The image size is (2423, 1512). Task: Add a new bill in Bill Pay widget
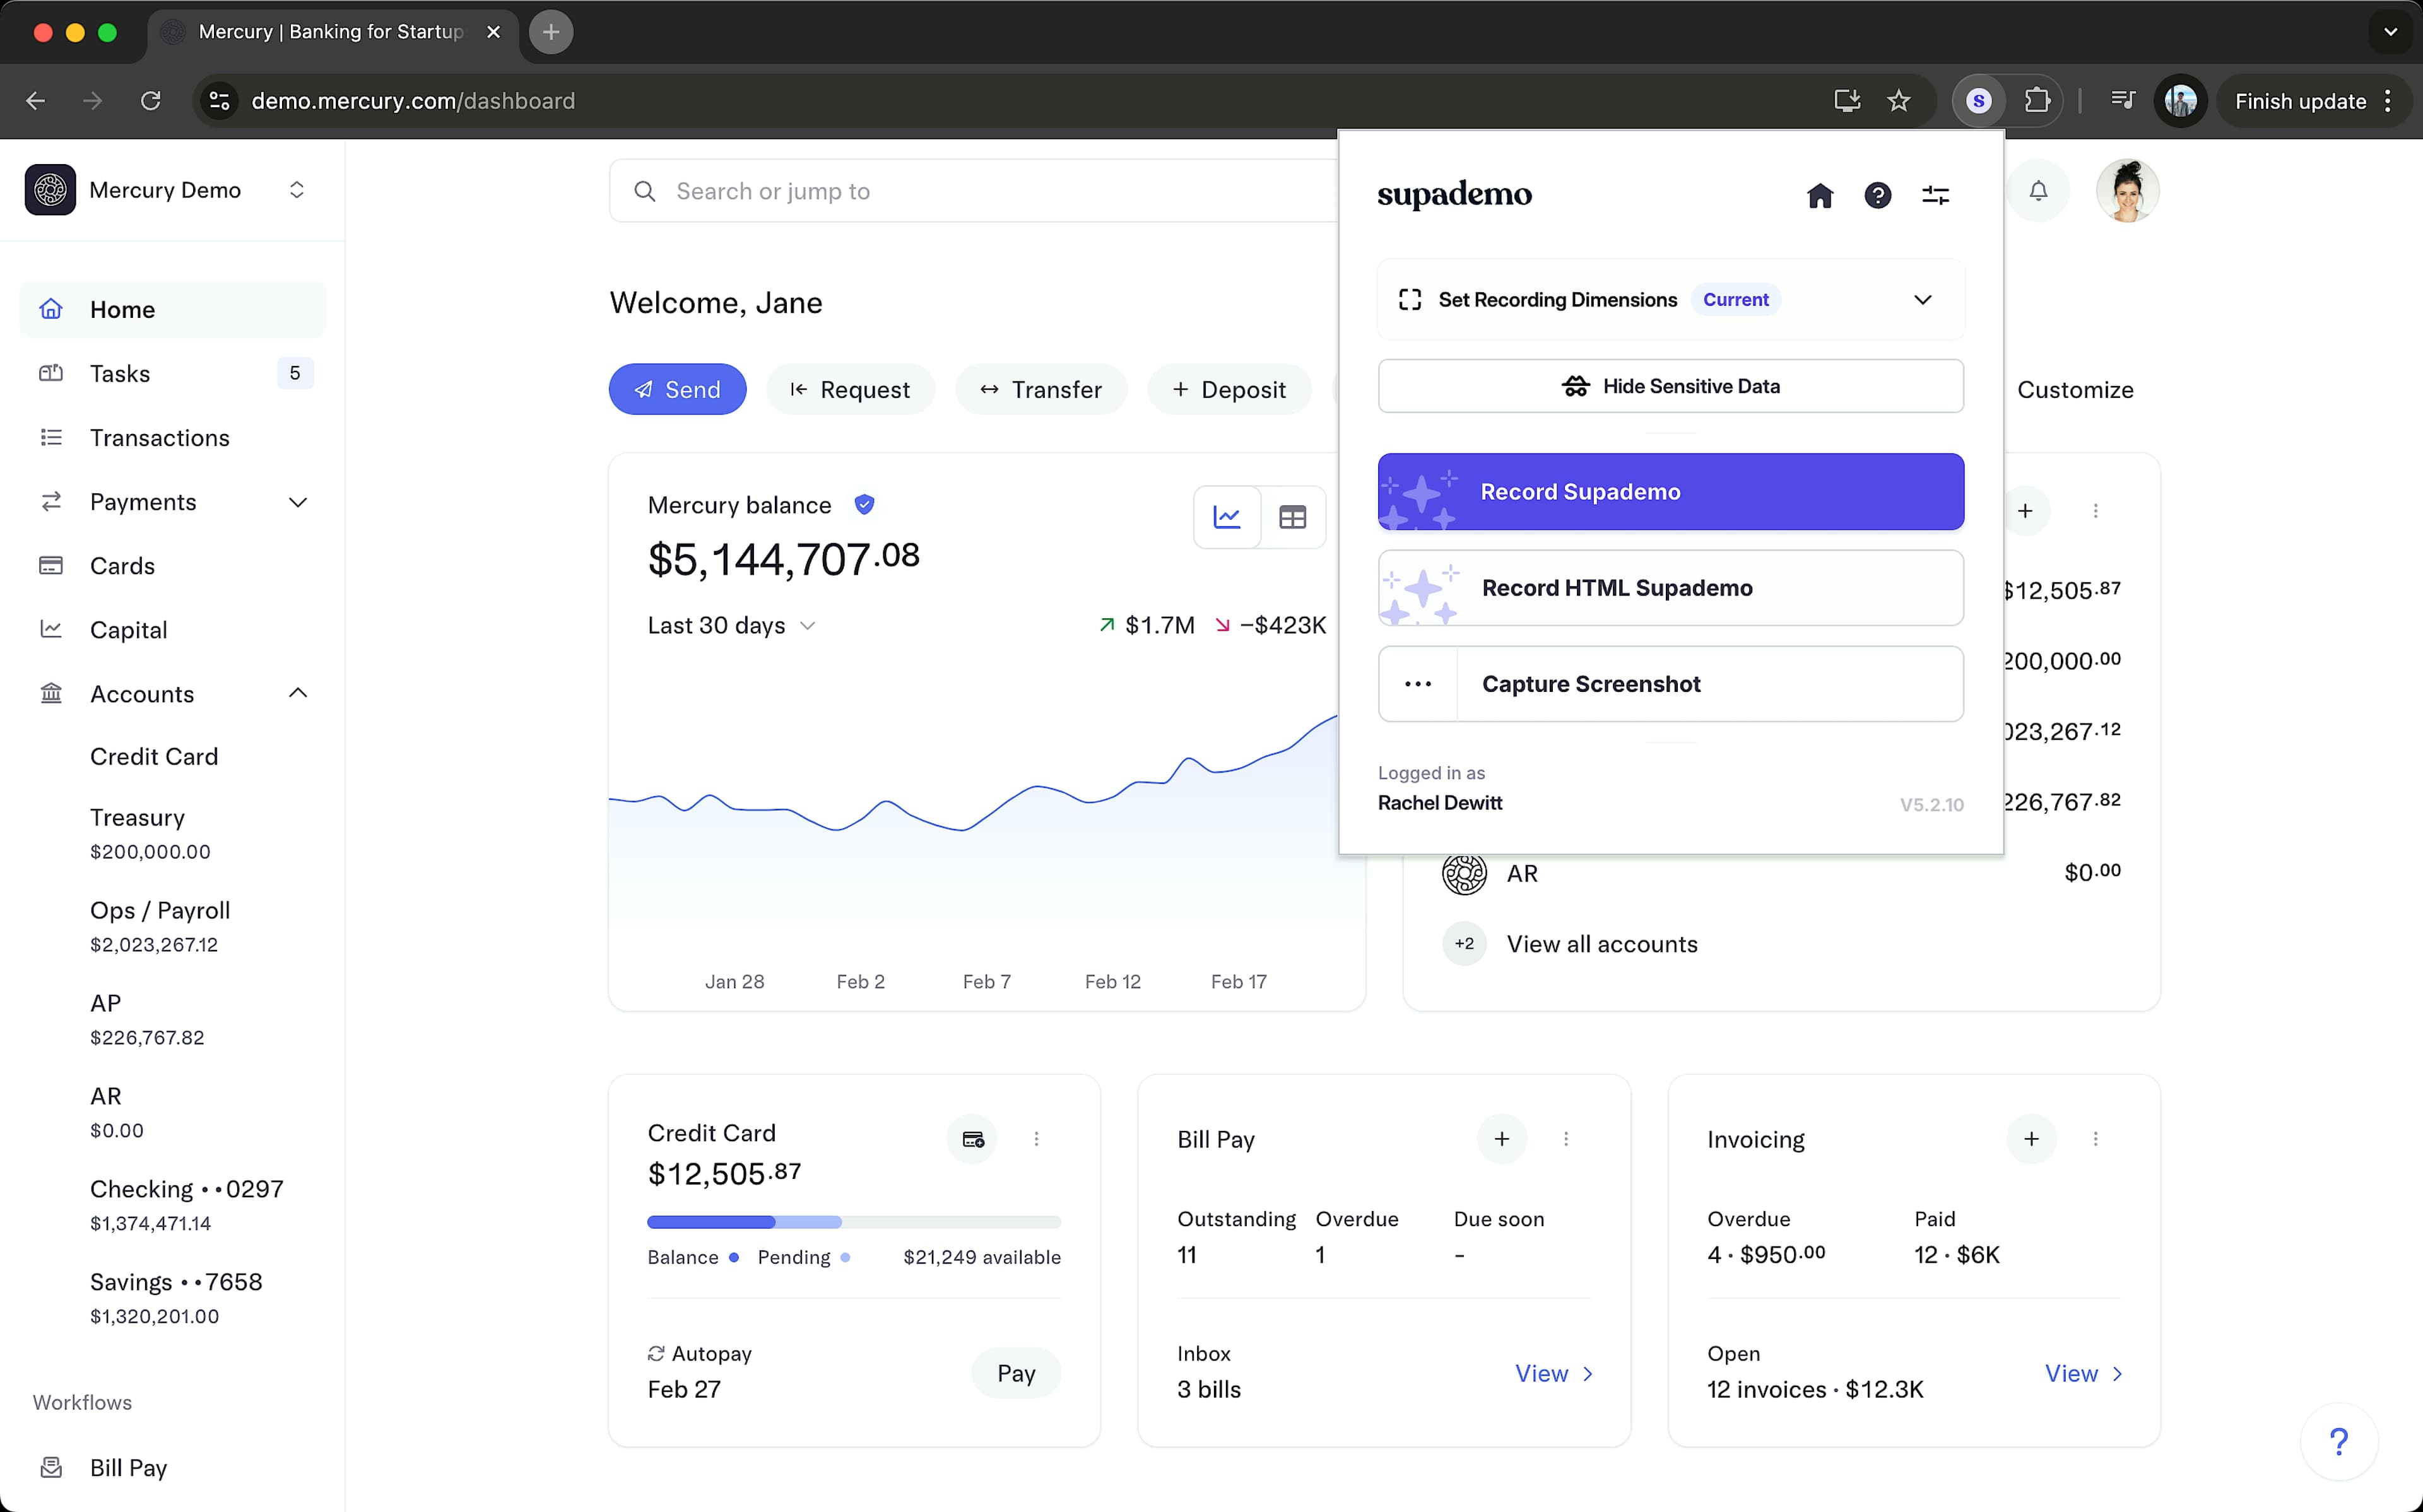(1502, 1139)
